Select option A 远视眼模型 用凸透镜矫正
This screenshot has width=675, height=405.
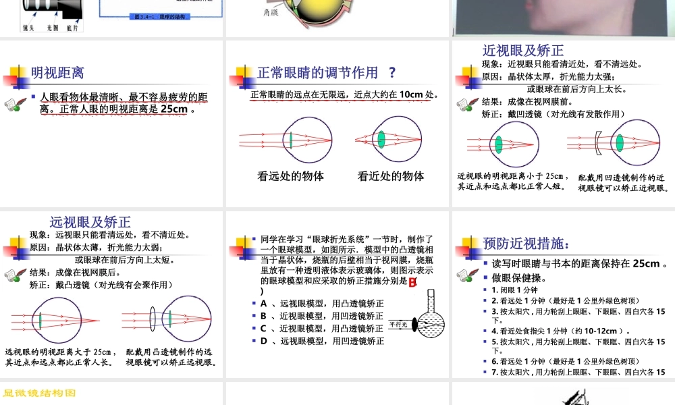click(x=317, y=303)
